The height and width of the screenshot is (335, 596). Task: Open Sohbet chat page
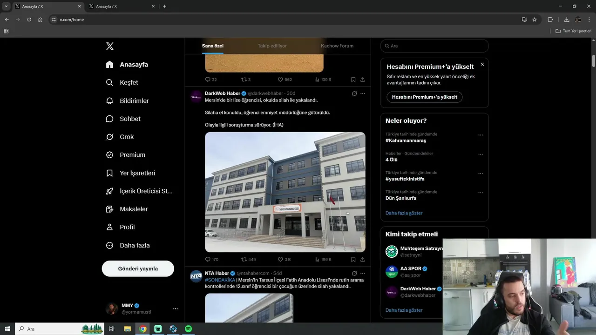tap(123, 119)
